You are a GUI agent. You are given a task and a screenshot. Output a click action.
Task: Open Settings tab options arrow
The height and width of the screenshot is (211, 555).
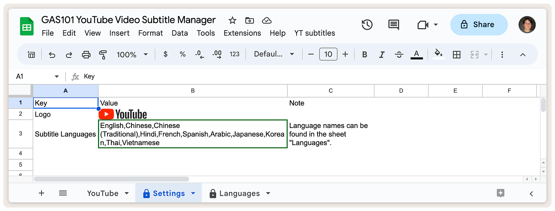(193, 193)
